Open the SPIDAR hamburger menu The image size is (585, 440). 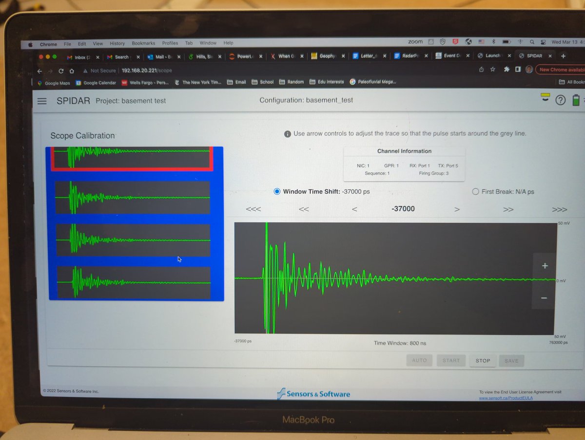click(42, 101)
